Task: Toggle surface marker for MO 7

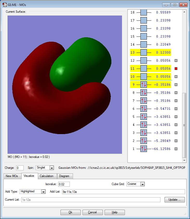Action: [176, 101]
